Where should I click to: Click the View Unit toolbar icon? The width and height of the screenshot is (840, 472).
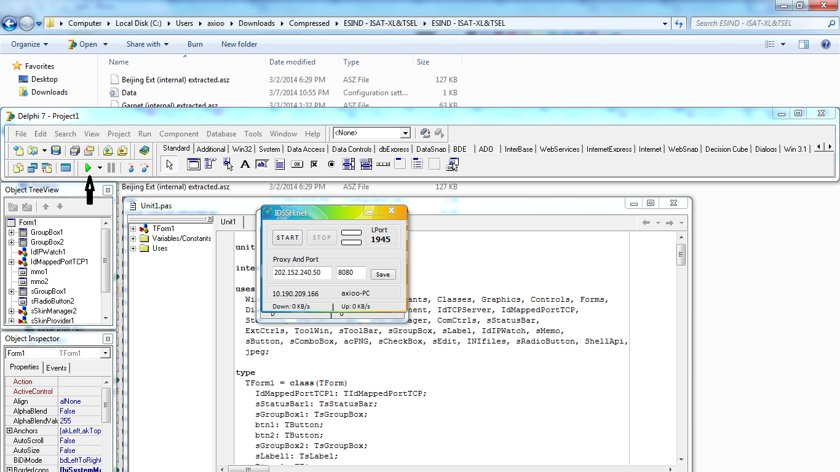18,167
